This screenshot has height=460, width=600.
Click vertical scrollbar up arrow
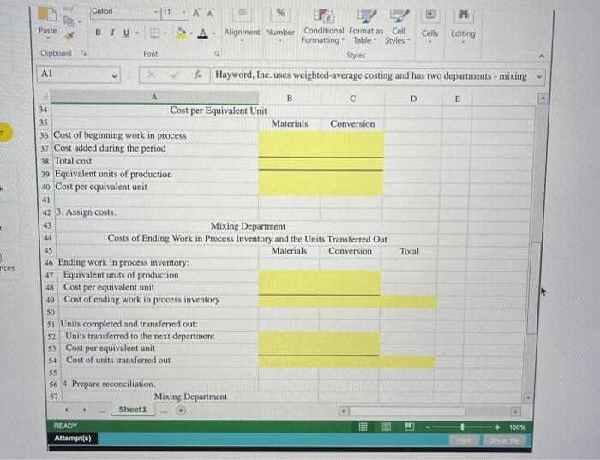[543, 99]
